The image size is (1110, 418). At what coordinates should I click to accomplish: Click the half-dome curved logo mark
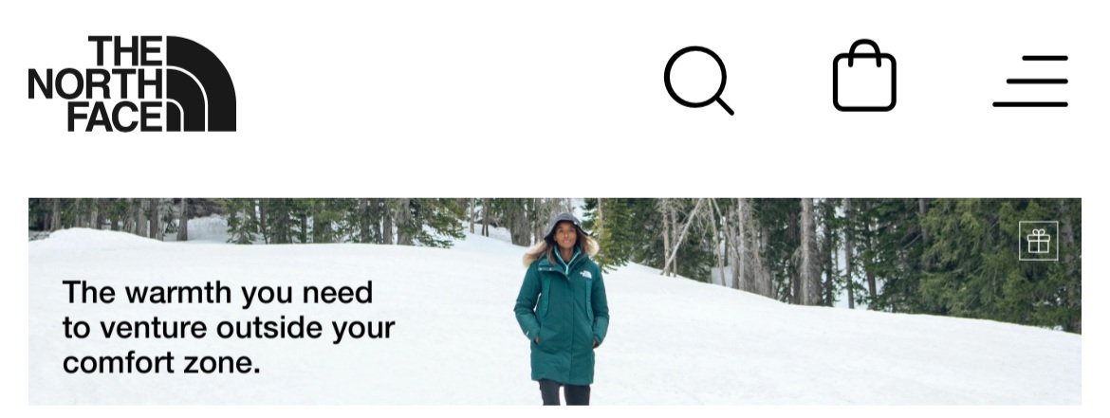(x=201, y=83)
